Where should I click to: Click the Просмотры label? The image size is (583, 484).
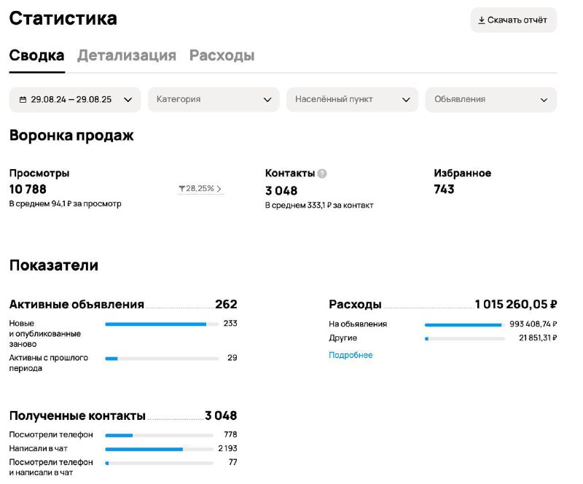pyautogui.click(x=39, y=173)
